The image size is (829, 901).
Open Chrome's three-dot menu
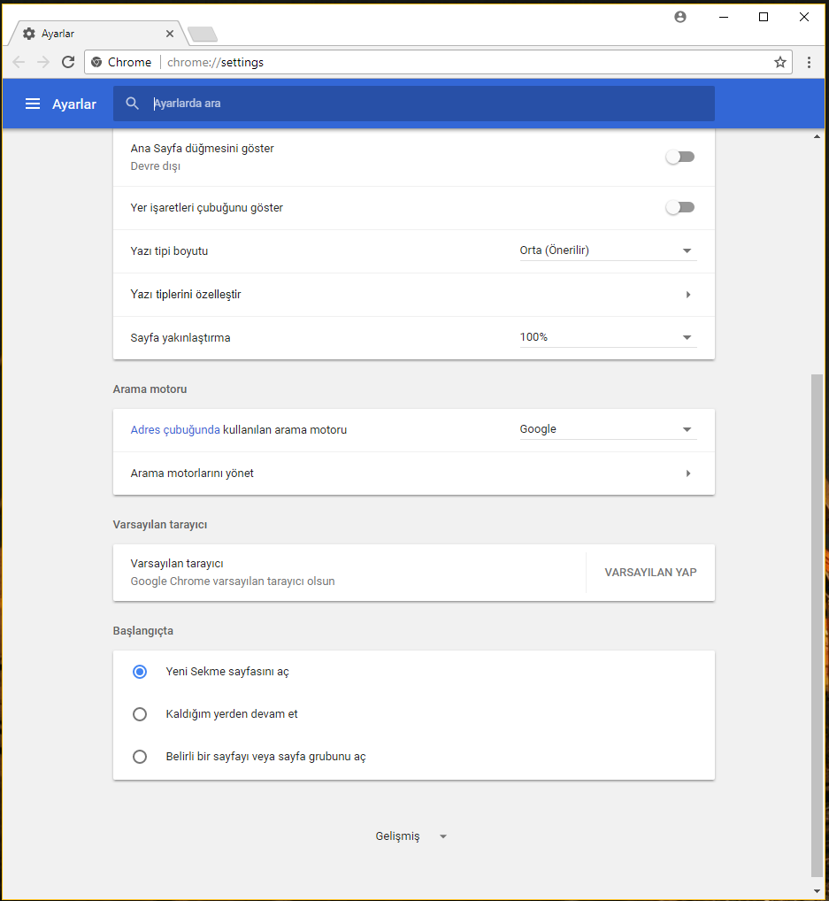pos(809,62)
